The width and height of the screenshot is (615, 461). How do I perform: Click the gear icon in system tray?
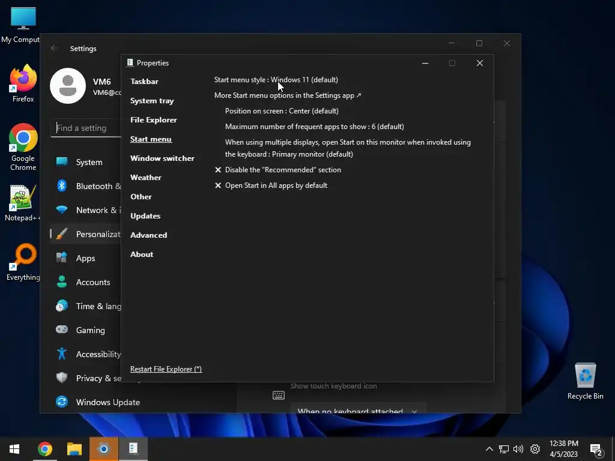(x=535, y=449)
